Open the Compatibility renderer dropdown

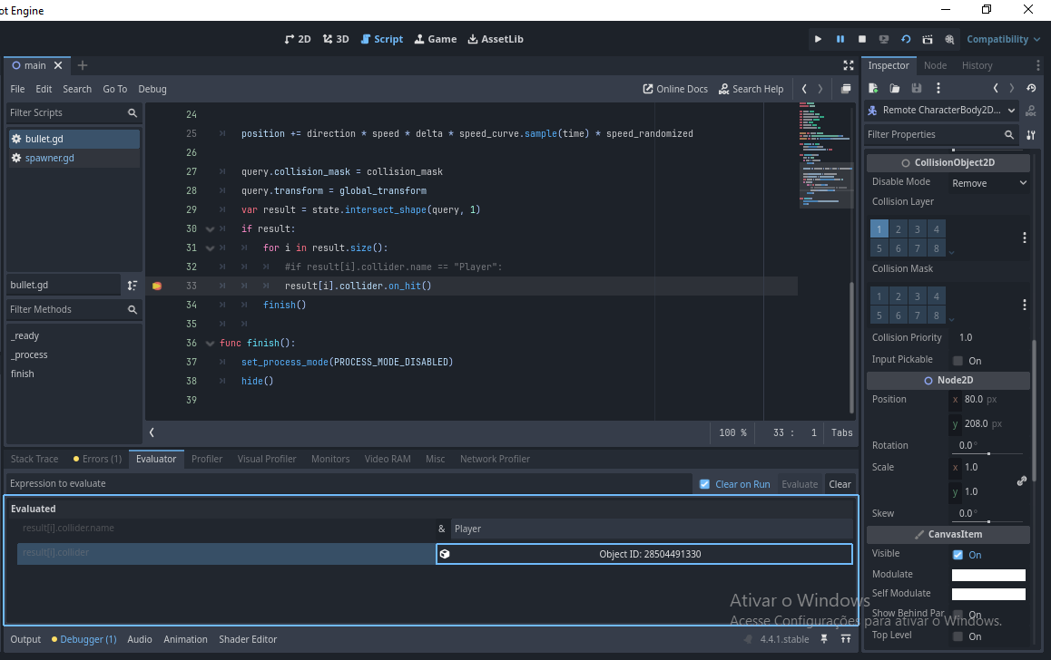pyautogui.click(x=1003, y=40)
